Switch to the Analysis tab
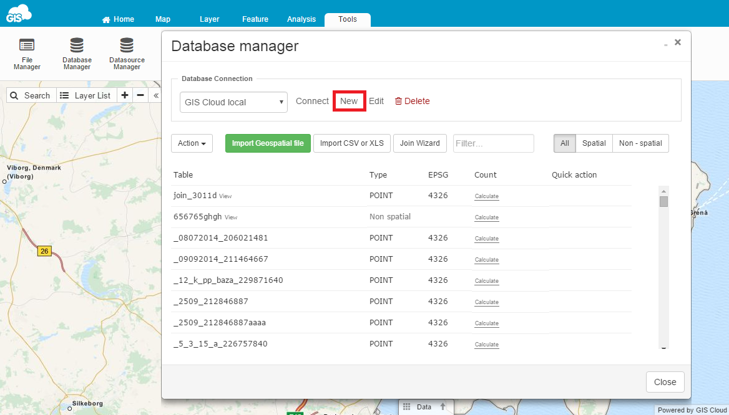729x415 pixels. click(301, 19)
